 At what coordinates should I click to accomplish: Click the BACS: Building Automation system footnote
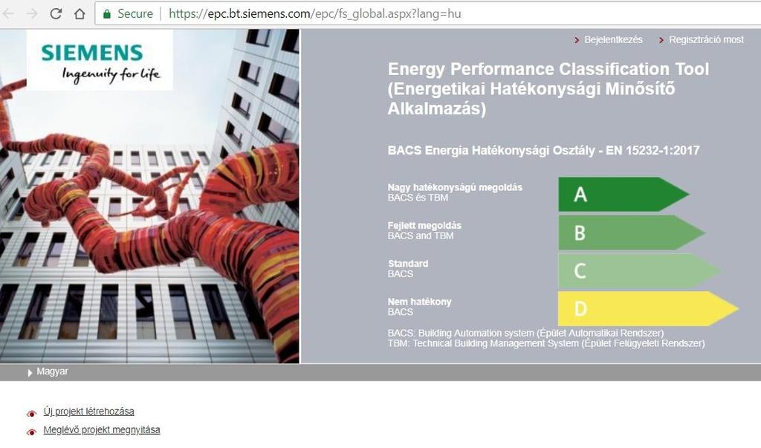(525, 333)
